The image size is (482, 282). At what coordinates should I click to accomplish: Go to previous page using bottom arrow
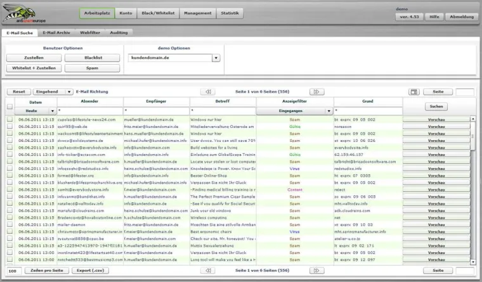tap(209, 271)
